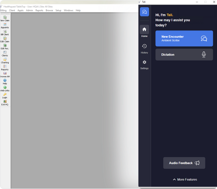The image size is (217, 189).
Task: Minimize the Tali window
Action: point(197,2)
